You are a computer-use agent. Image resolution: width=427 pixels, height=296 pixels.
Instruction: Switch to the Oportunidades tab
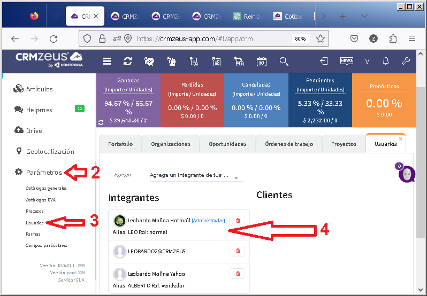coord(227,144)
